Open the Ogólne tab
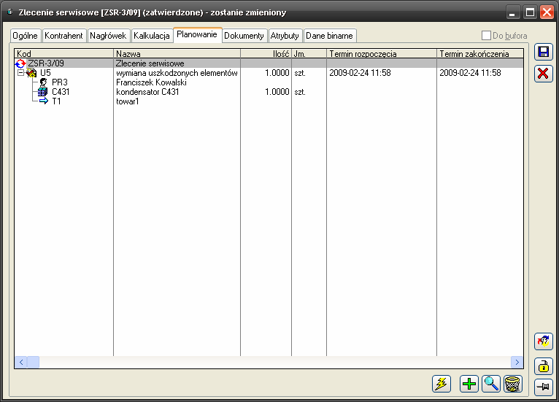The image size is (559, 402). (25, 36)
